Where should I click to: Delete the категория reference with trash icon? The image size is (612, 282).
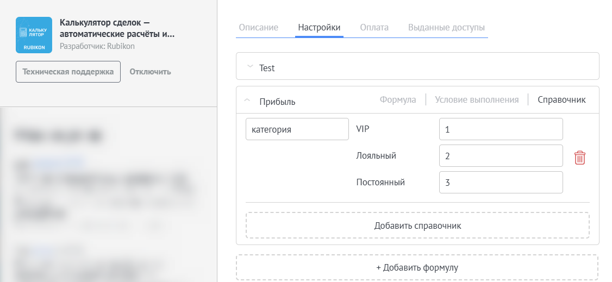(579, 158)
